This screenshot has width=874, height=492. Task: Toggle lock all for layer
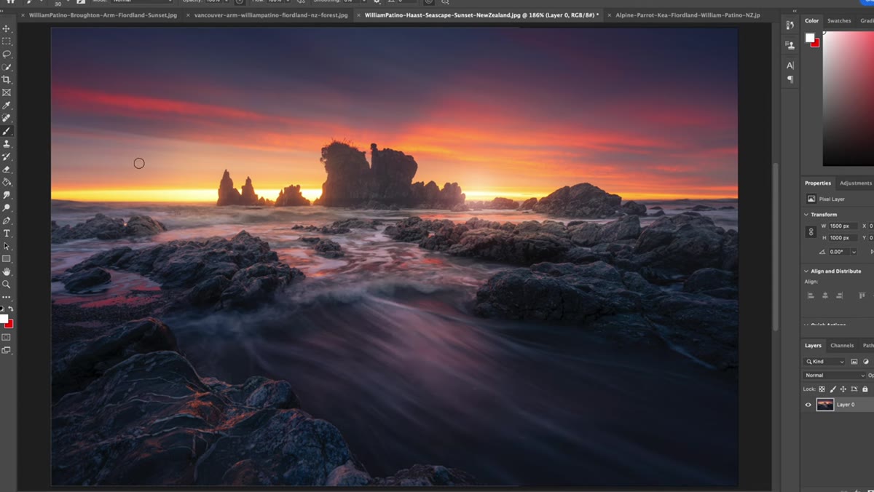(x=865, y=389)
